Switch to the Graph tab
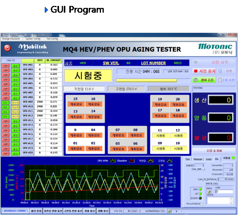Viewport: 238px width, 215px height. tap(209, 159)
